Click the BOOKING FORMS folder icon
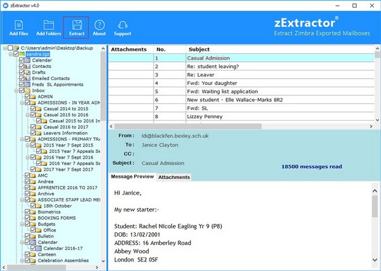381x271 pixels. point(33,218)
